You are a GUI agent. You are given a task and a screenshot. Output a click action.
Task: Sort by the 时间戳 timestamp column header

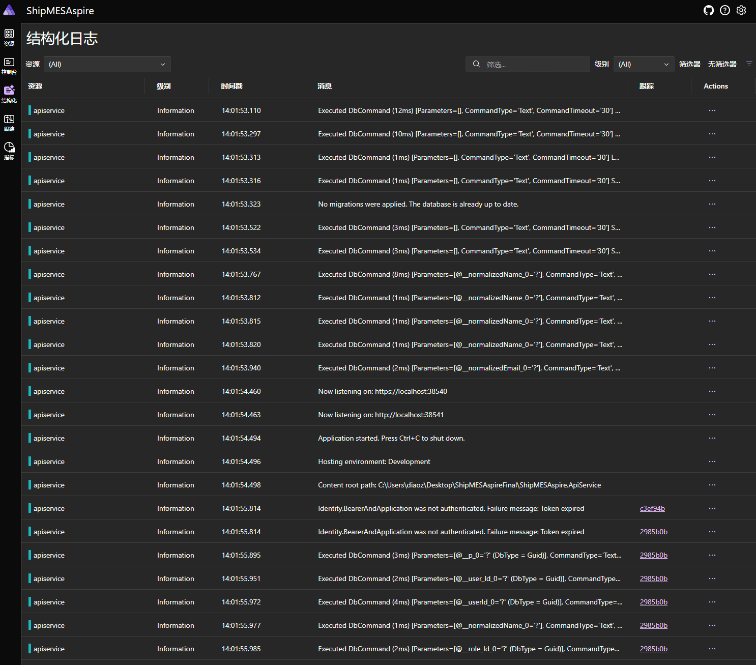pos(231,86)
